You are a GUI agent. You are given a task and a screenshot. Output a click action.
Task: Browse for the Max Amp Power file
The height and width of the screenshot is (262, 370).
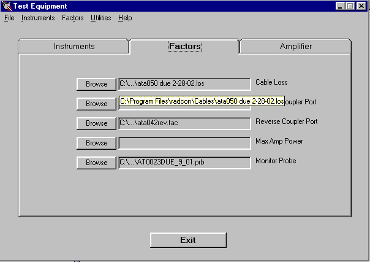96,143
